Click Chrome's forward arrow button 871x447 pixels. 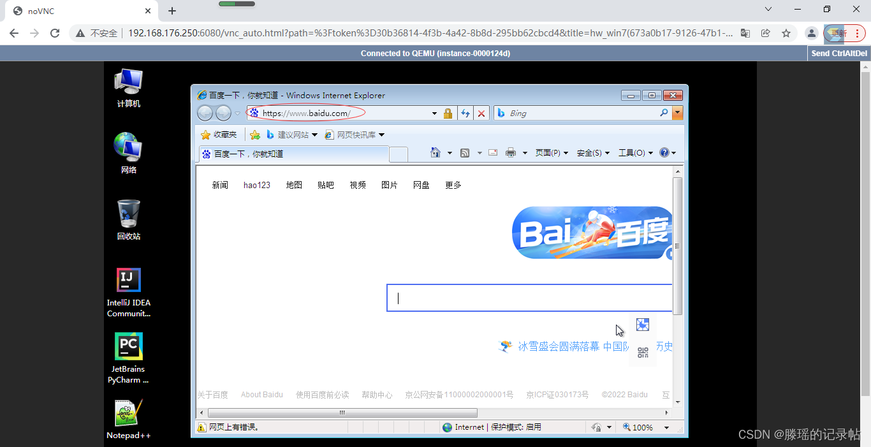point(34,33)
